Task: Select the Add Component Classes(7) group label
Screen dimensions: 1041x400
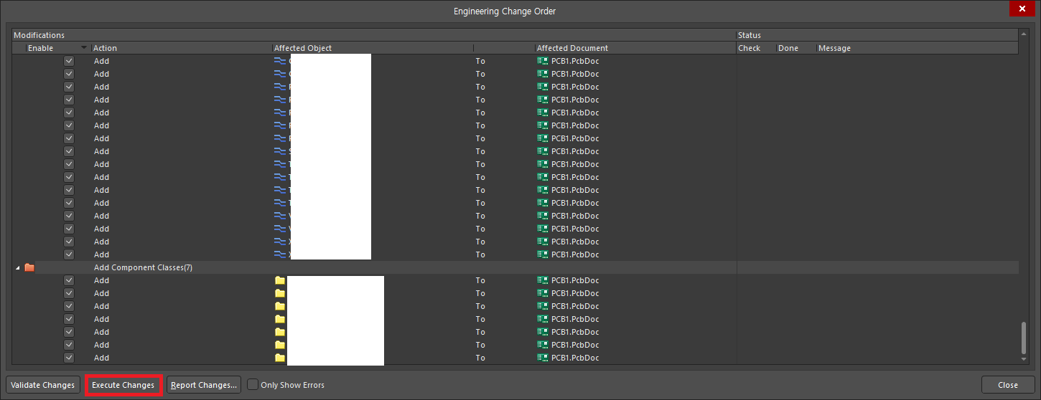Action: (143, 267)
